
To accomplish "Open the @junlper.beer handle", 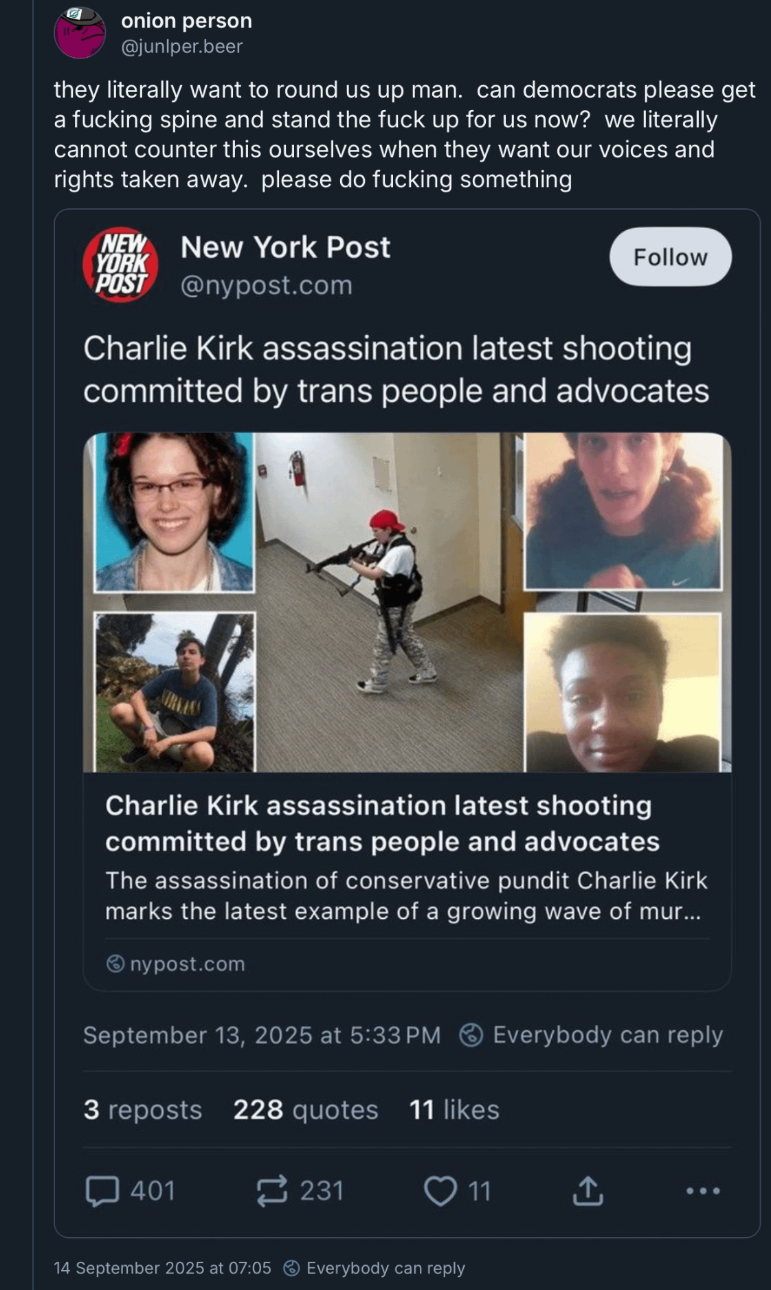I will click(181, 46).
